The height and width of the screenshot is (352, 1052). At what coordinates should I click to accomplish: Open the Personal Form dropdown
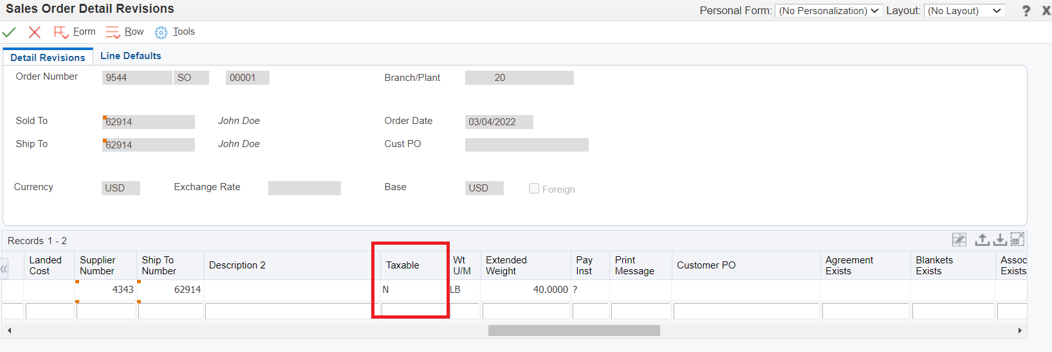[828, 11]
